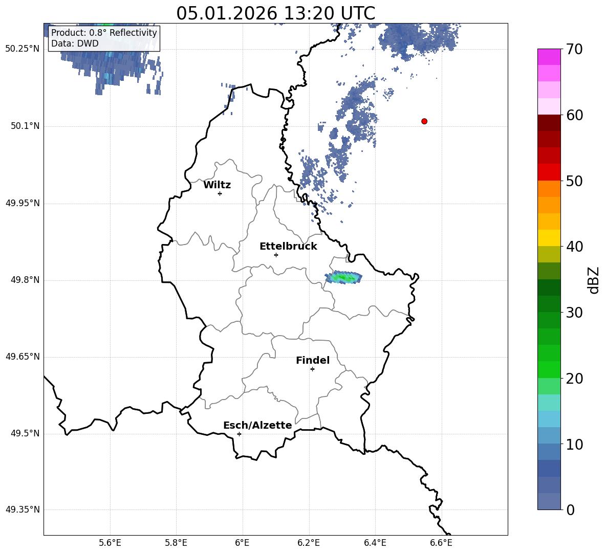Image resolution: width=606 pixels, height=553 pixels.
Task: Click the 'Esch/Alzette' label
Action: [257, 425]
